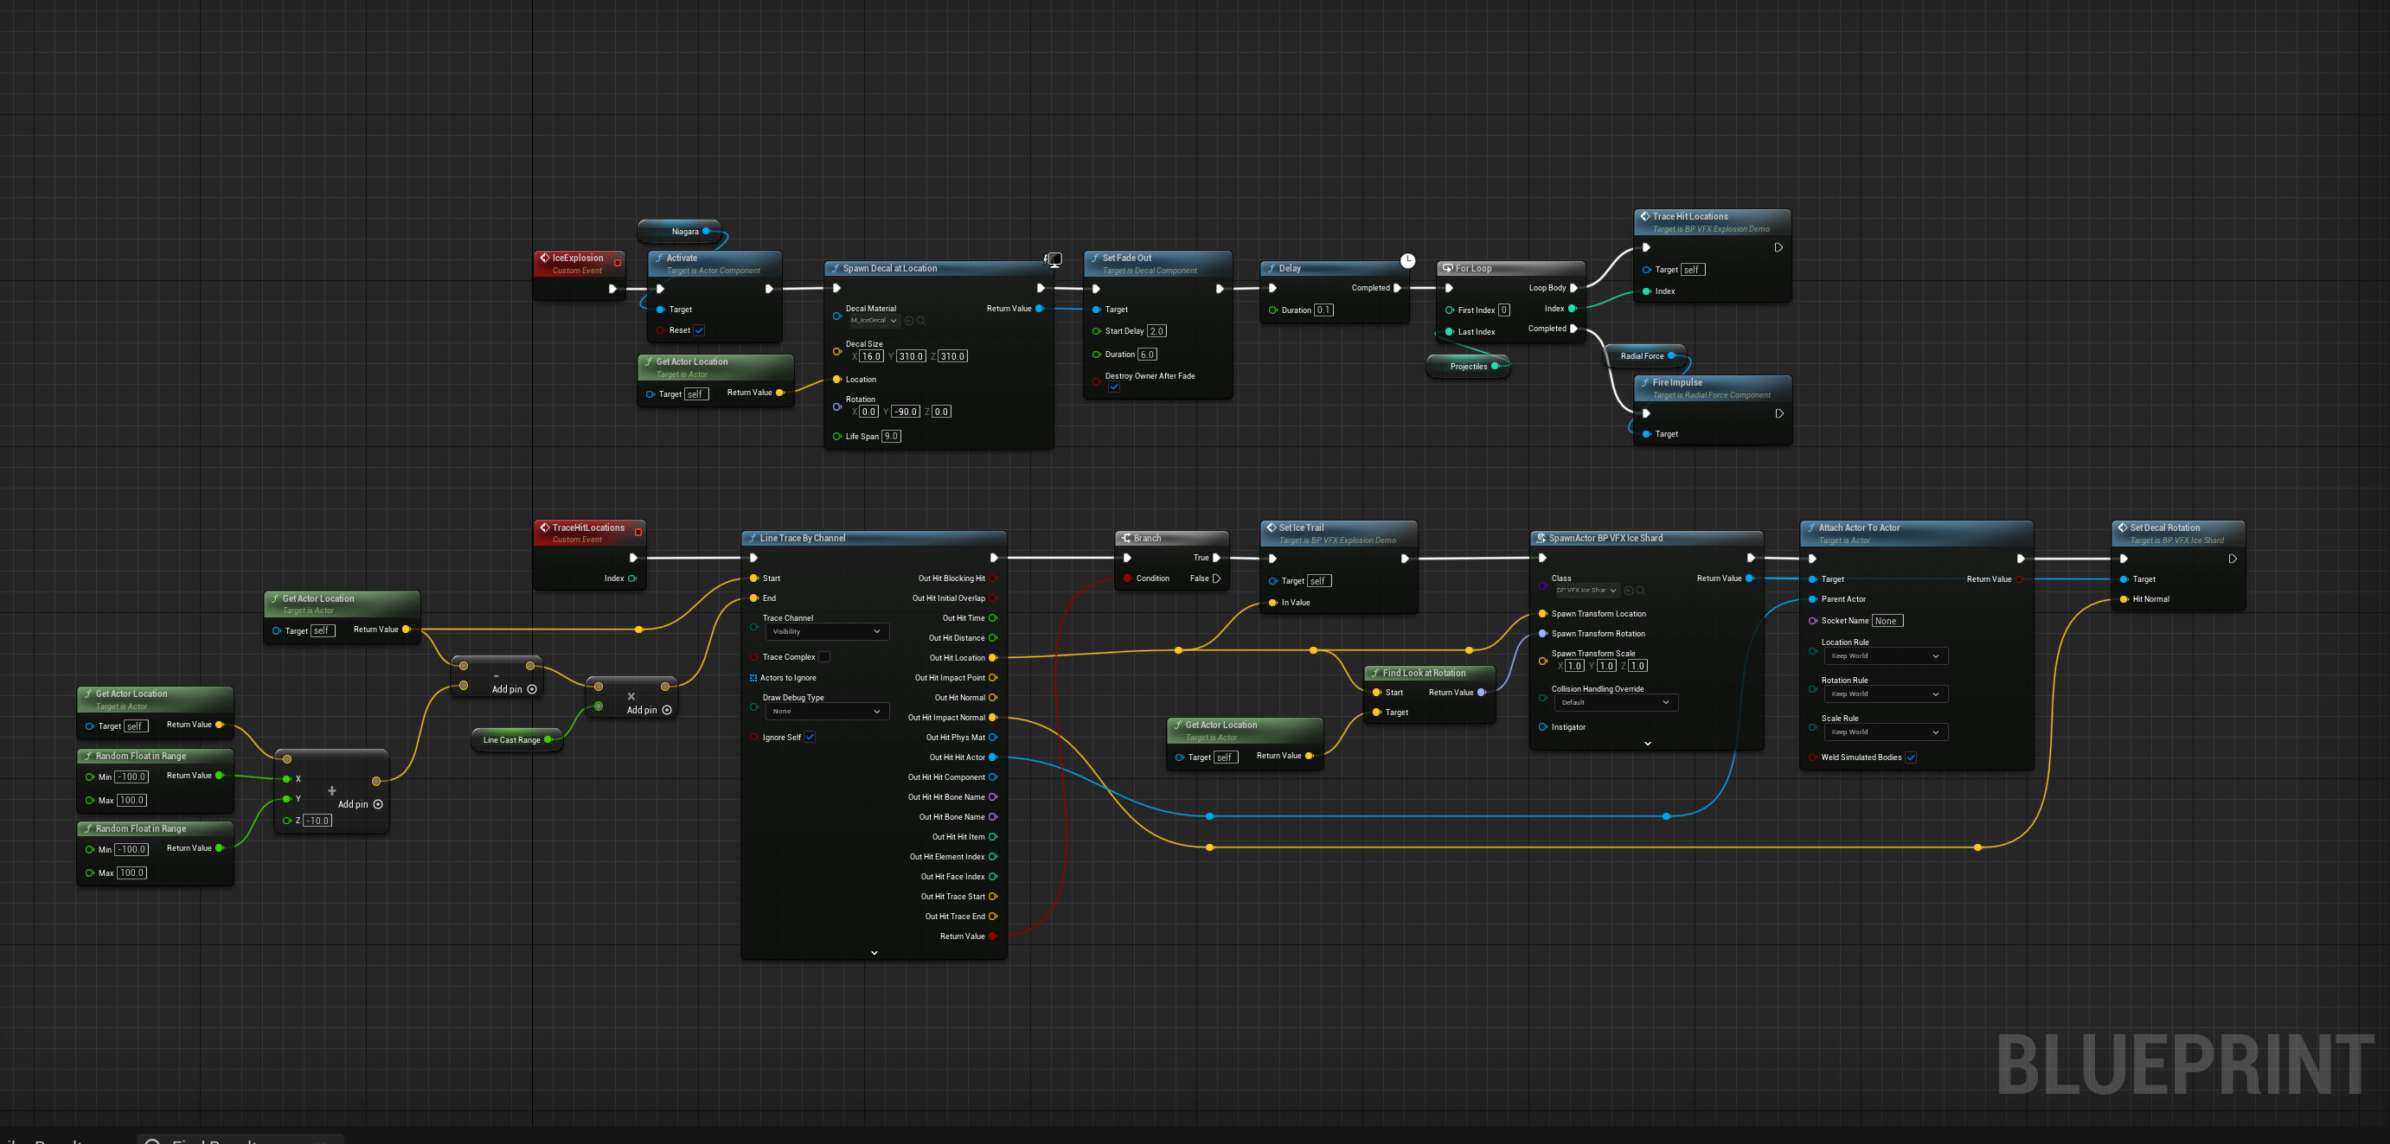Click the clock icon on the Delay node
2390x1144 pixels.
pyautogui.click(x=1407, y=261)
